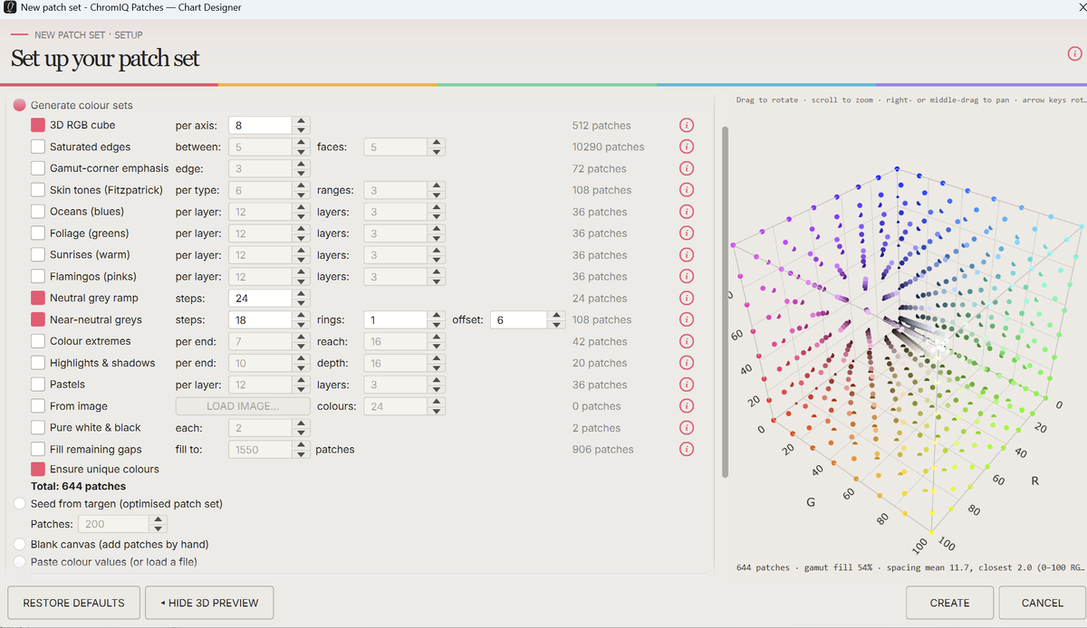
Task: Enable the Saturated edges checkbox
Action: pyautogui.click(x=38, y=147)
